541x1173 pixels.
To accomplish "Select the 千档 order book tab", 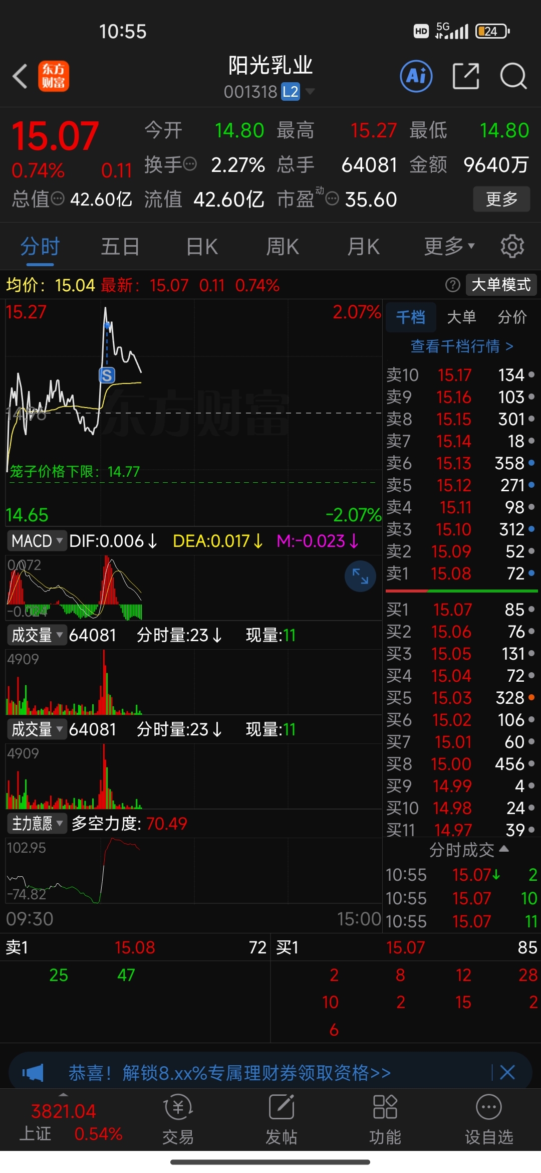I will pyautogui.click(x=411, y=317).
